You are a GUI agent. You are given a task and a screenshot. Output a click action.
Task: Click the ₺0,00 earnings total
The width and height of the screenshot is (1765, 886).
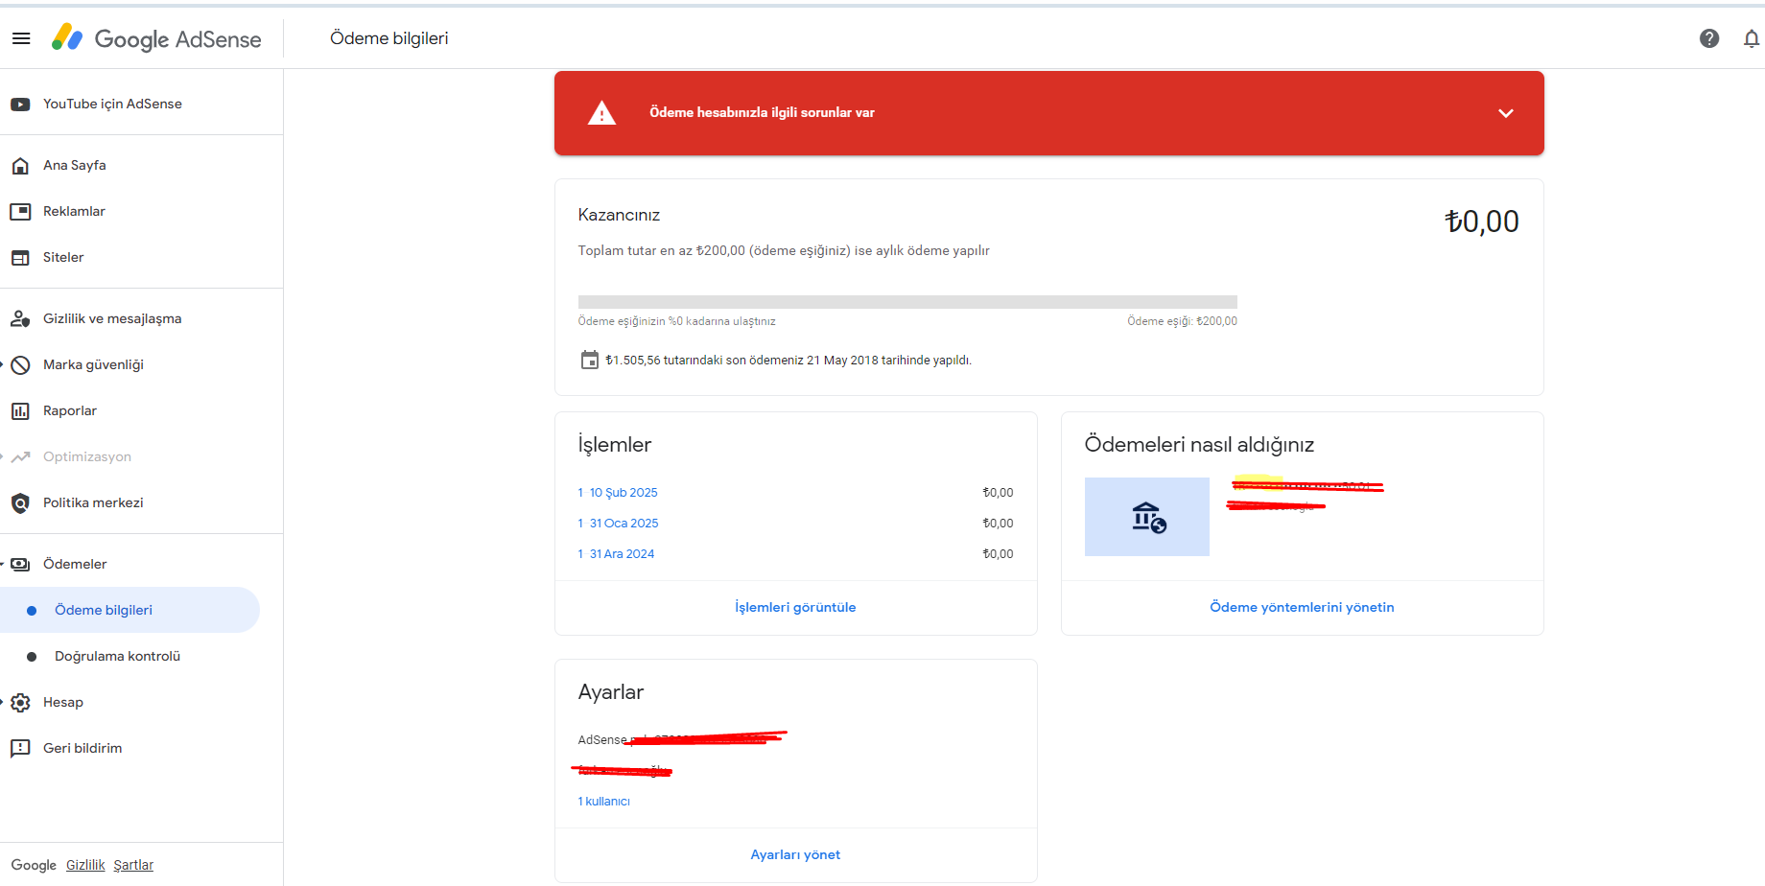coord(1481,221)
